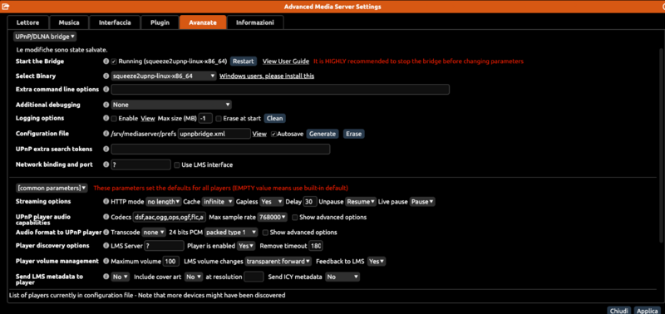Open HTTP mode dropdown
This screenshot has height=314, width=665.
point(164,202)
